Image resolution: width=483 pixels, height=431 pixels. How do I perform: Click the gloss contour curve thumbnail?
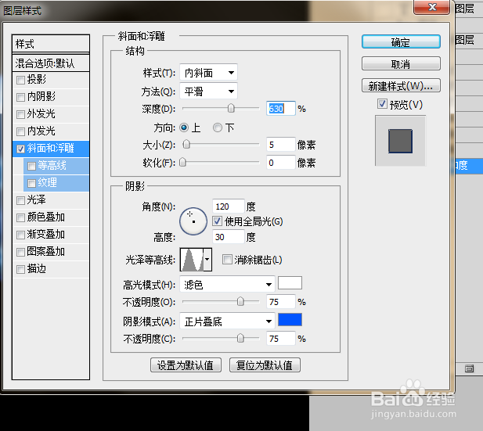(192, 260)
